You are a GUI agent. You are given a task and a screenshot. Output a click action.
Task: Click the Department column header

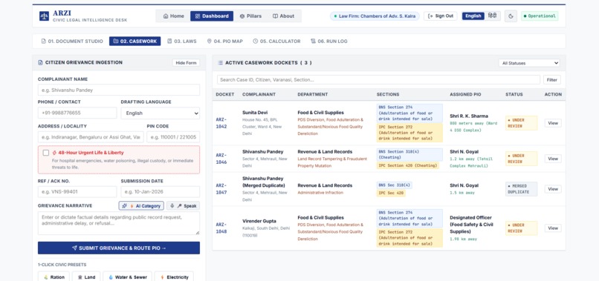click(312, 94)
